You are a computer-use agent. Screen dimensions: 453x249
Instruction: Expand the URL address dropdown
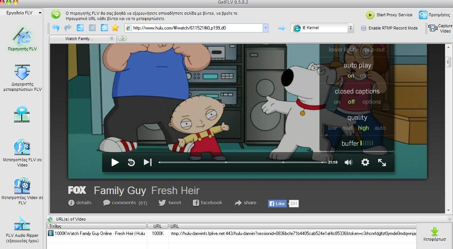click(x=265, y=28)
